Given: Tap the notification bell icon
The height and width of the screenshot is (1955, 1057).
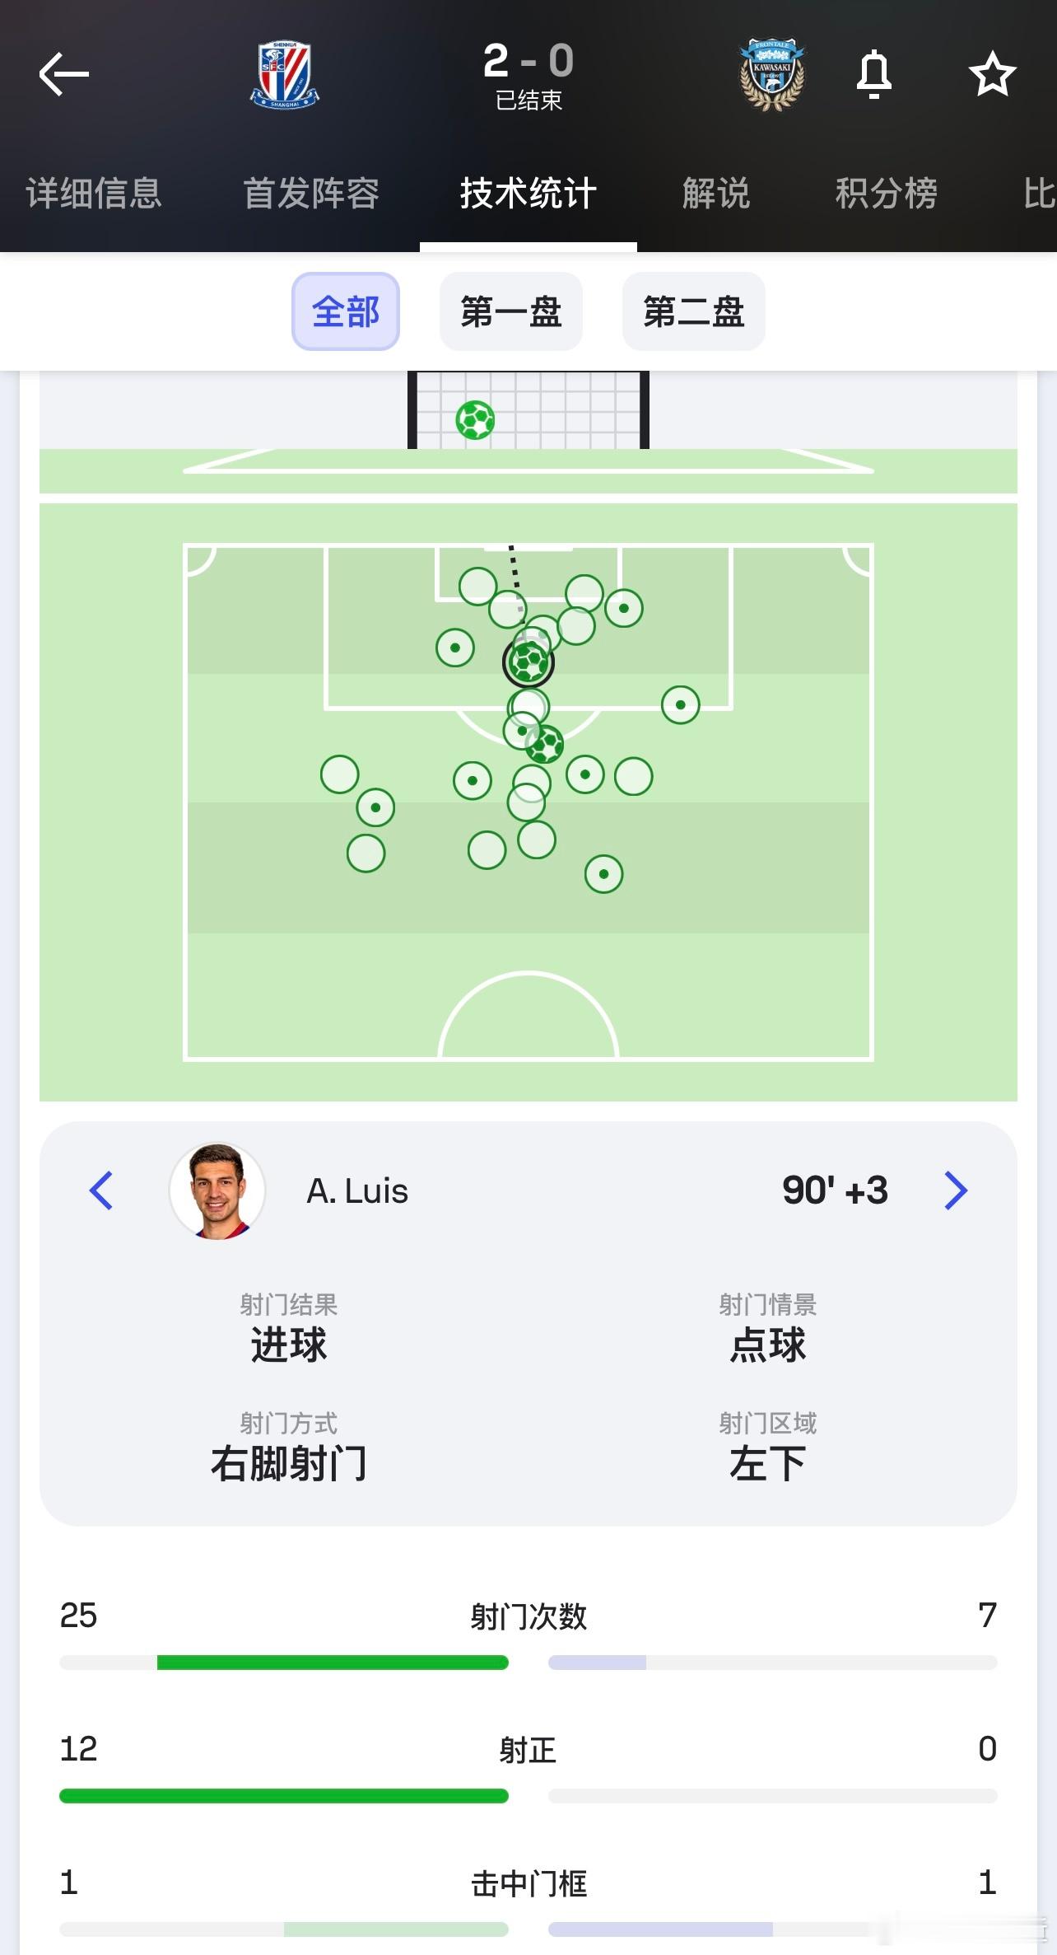Looking at the screenshot, I should tap(873, 74).
